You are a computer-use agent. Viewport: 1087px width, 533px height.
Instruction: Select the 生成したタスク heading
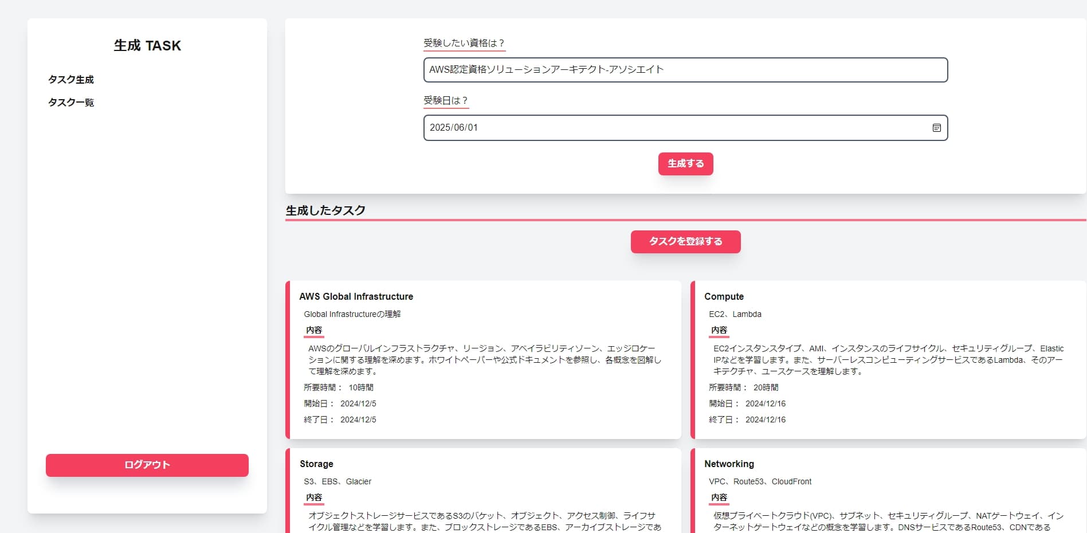325,210
